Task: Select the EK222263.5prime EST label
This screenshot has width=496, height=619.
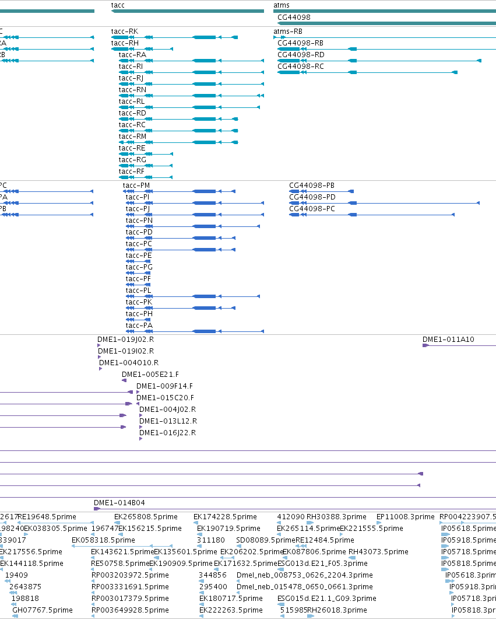Action: 231,610
